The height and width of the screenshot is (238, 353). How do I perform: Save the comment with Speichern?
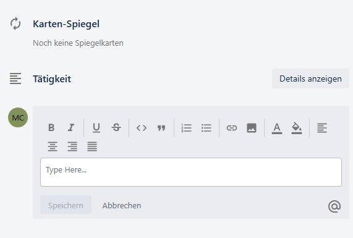[x=66, y=205]
